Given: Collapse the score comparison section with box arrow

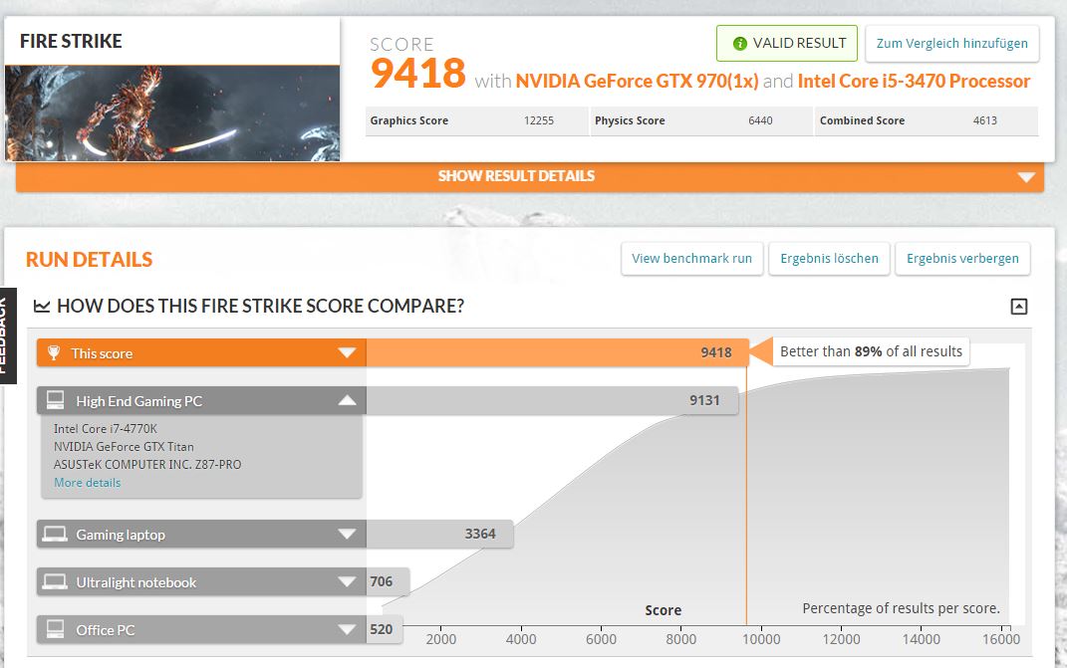Looking at the screenshot, I should coord(1019,306).
